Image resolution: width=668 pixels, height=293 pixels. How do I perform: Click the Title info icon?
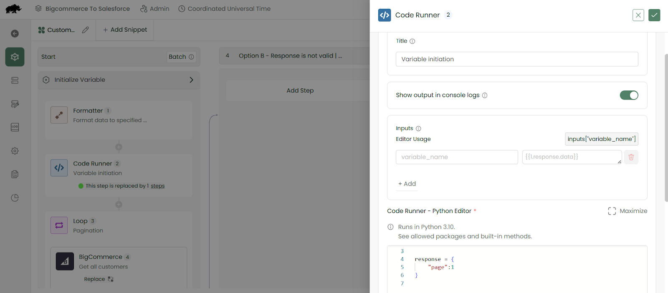(412, 41)
